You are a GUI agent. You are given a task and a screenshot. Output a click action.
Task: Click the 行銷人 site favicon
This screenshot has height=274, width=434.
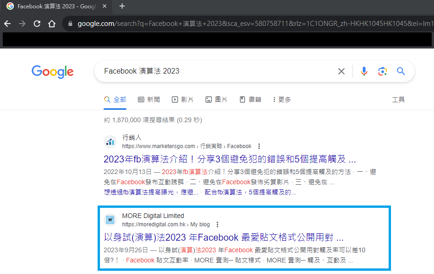[x=110, y=142]
